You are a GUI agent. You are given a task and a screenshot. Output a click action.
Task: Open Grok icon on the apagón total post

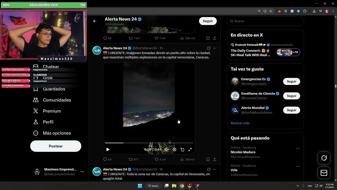pyautogui.click(x=209, y=169)
